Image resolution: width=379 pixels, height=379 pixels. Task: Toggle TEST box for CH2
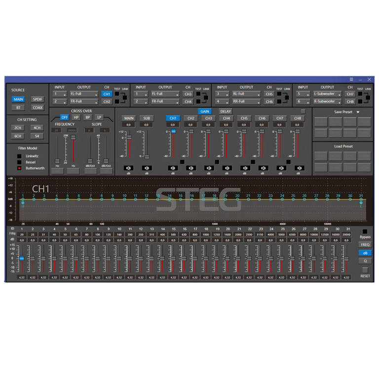[117, 102]
